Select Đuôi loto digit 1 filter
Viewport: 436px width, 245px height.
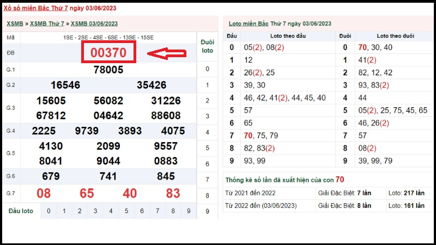(208, 85)
